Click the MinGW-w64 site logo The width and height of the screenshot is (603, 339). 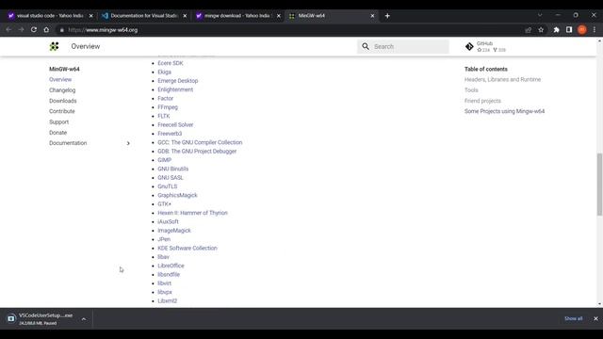(55, 46)
